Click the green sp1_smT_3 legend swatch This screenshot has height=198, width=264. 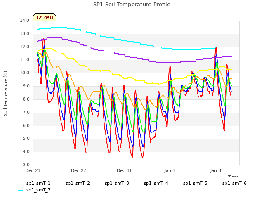click(x=99, y=184)
